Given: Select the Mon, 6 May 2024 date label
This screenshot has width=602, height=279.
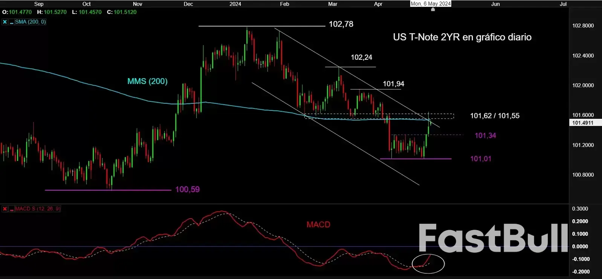Looking at the screenshot, I should pyautogui.click(x=431, y=4).
